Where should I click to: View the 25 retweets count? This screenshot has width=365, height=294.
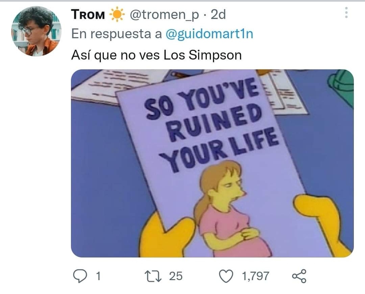pyautogui.click(x=176, y=276)
